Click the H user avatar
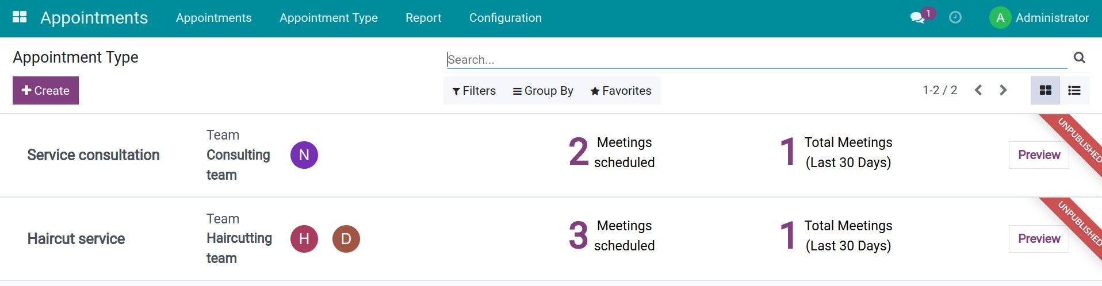This screenshot has width=1102, height=286. (304, 239)
